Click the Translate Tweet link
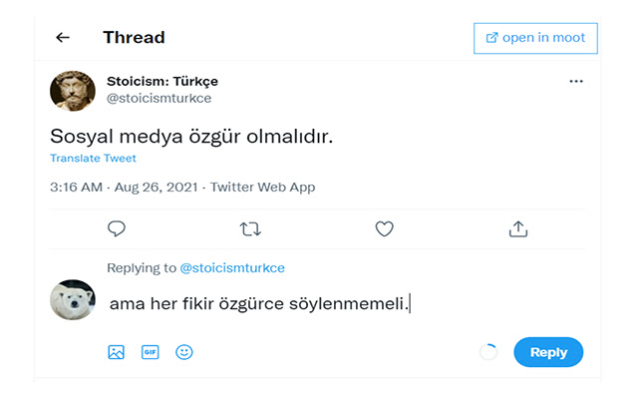This screenshot has width=638, height=399. point(93,158)
